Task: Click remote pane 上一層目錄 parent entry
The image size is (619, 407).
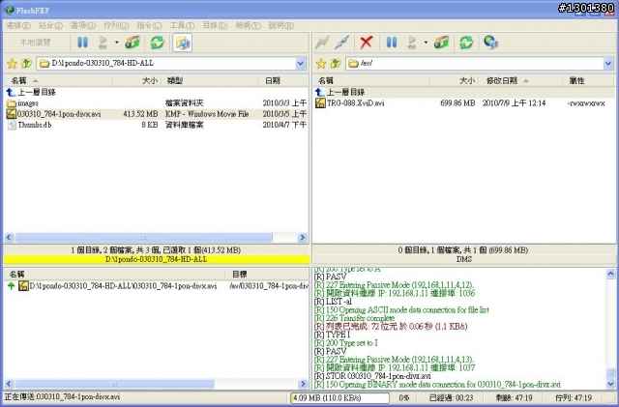Action: 340,93
